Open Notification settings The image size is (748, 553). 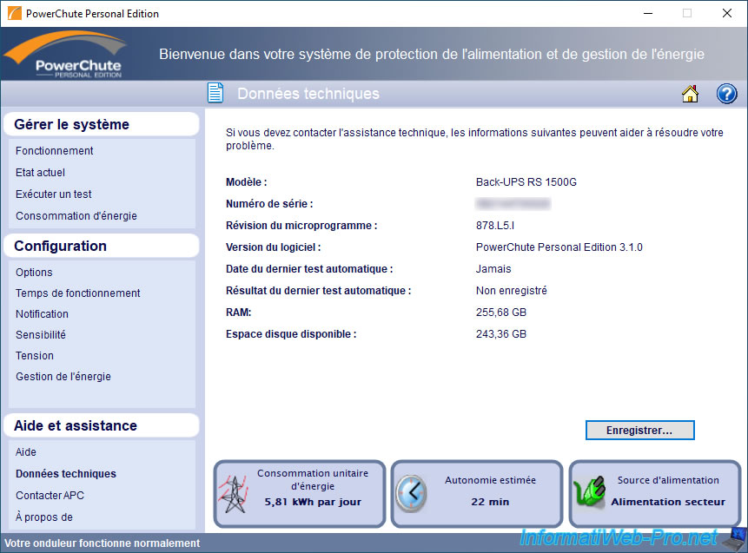[42, 314]
